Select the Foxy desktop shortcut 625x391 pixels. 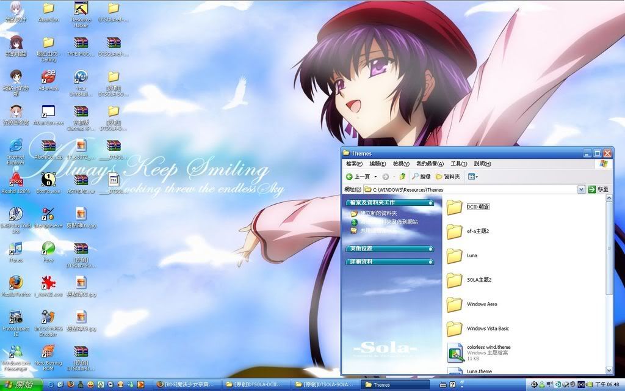pos(48,252)
